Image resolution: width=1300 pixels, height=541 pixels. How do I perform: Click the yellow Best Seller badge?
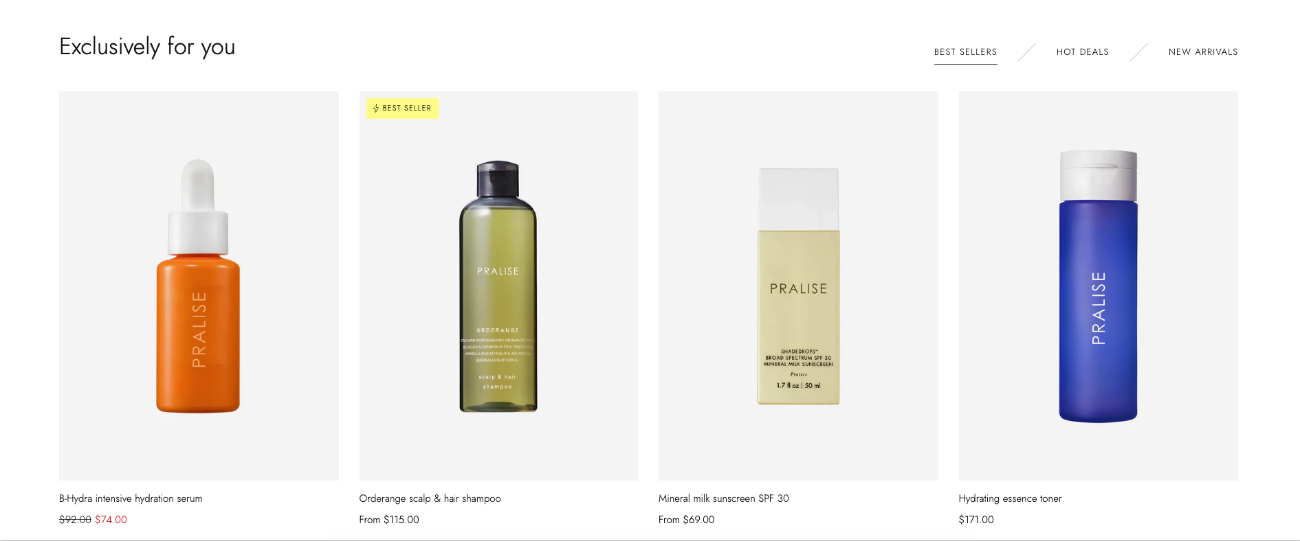point(402,108)
